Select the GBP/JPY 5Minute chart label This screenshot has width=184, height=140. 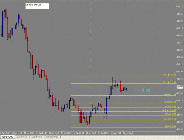coord(37,6)
